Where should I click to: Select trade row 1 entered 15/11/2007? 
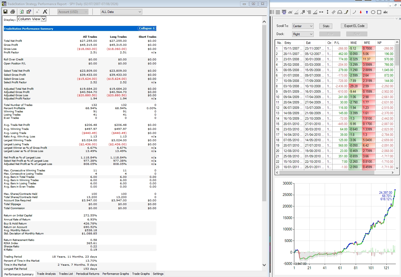334,49
